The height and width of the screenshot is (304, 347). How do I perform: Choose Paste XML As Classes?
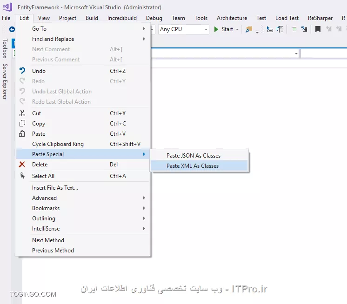[x=199, y=166]
